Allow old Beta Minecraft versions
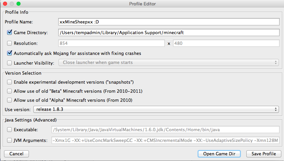Image resolution: width=284 pixels, height=161 pixels. click(x=9, y=91)
